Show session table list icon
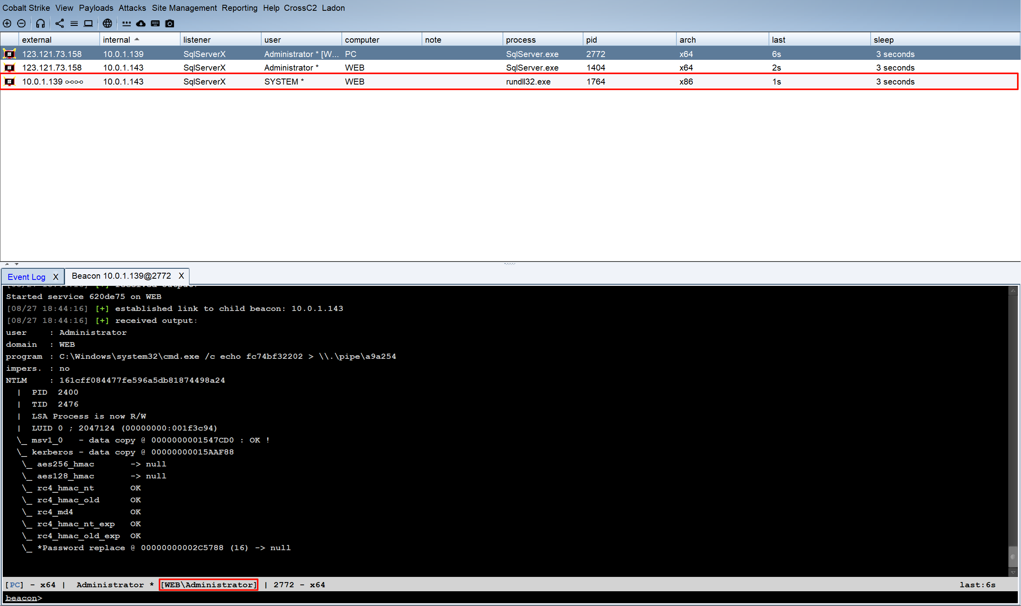 (74, 23)
